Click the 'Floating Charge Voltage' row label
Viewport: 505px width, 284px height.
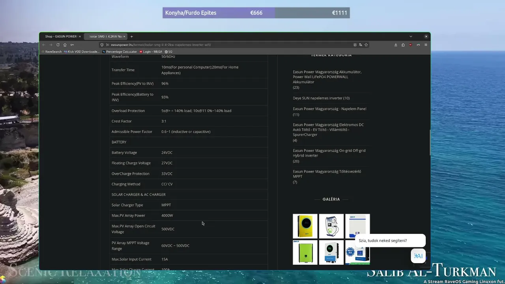[131, 163]
